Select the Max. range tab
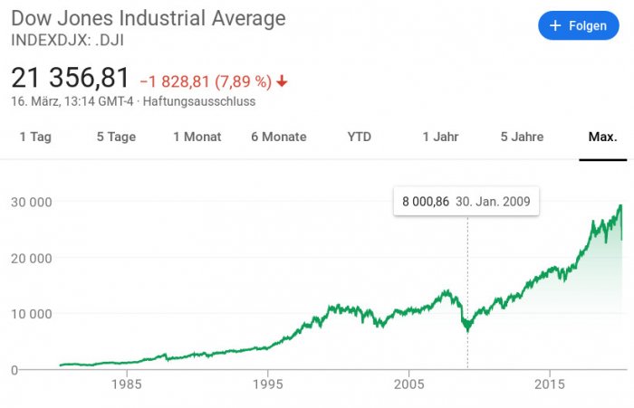This screenshot has height=408, width=634. (602, 137)
